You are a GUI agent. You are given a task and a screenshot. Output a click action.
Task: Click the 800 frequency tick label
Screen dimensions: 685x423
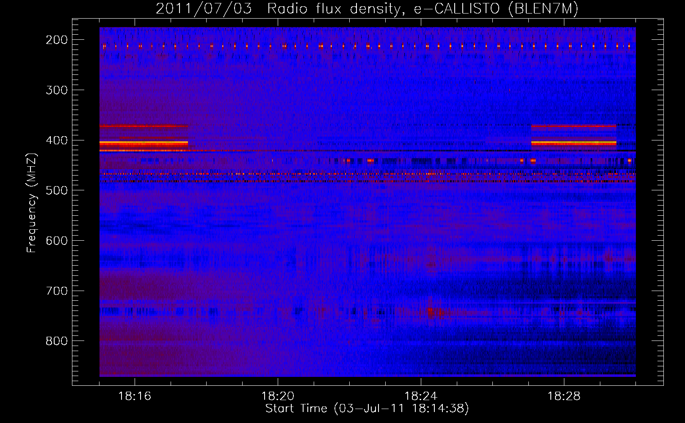click(57, 341)
